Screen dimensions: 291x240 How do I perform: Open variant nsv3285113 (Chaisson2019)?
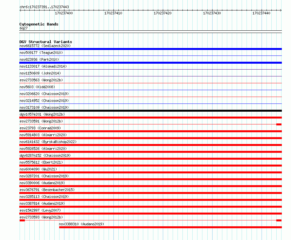(44, 197)
